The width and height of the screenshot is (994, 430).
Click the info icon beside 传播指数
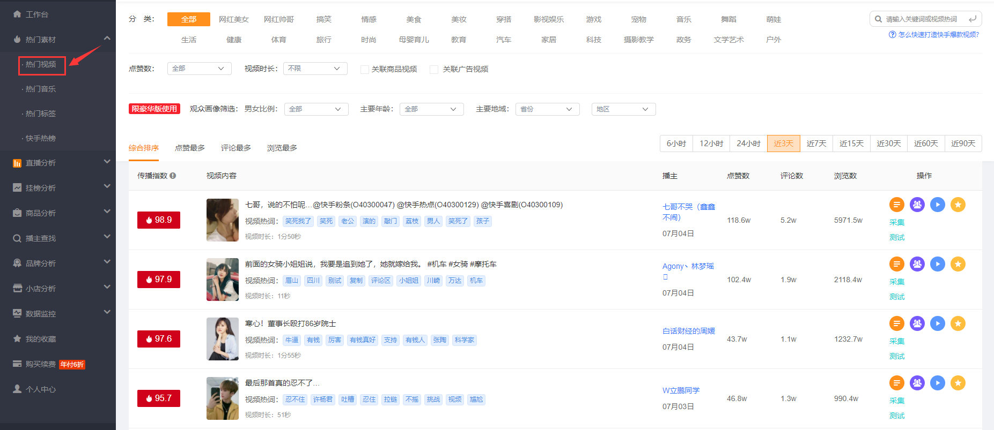click(173, 176)
